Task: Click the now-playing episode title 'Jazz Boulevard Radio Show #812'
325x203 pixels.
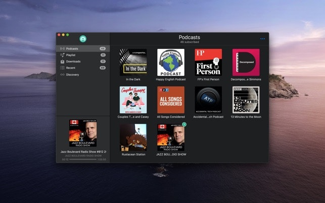Action: [83, 152]
